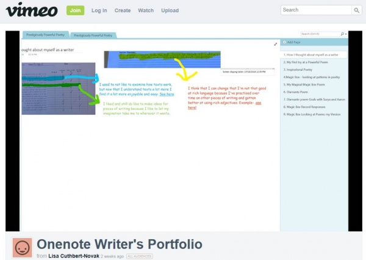
Task: Click the Add Page plus icon
Action: [284, 42]
